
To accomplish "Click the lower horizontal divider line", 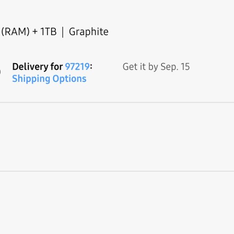I will 117,171.
